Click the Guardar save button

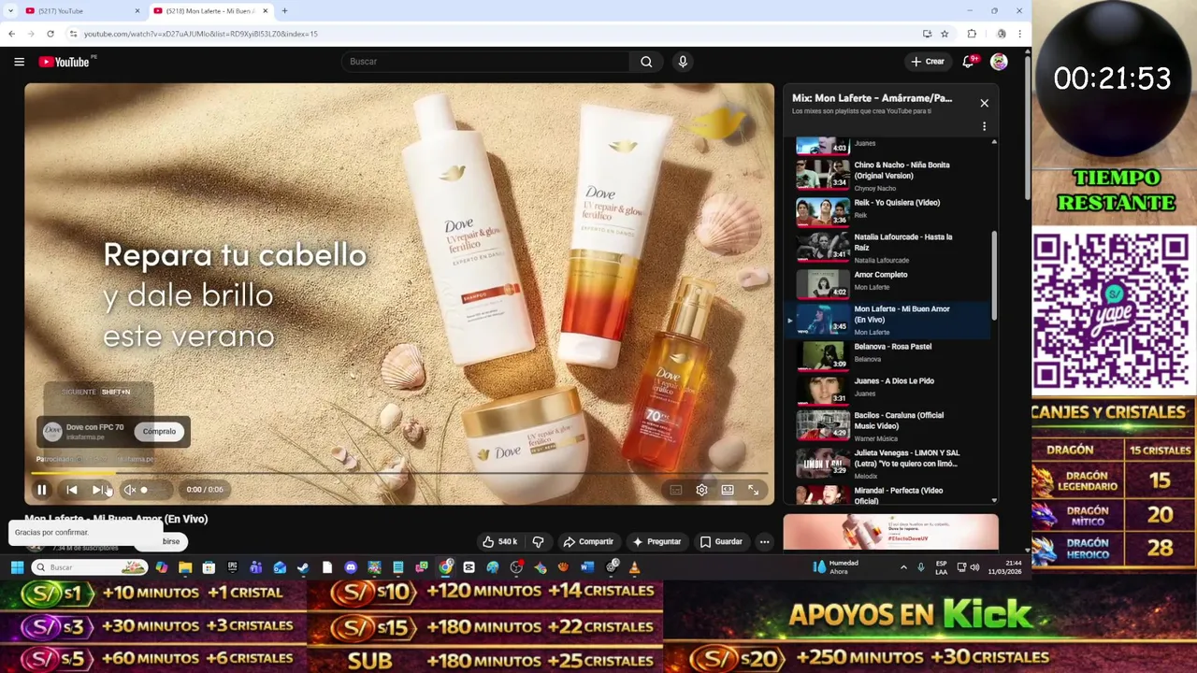tap(721, 542)
